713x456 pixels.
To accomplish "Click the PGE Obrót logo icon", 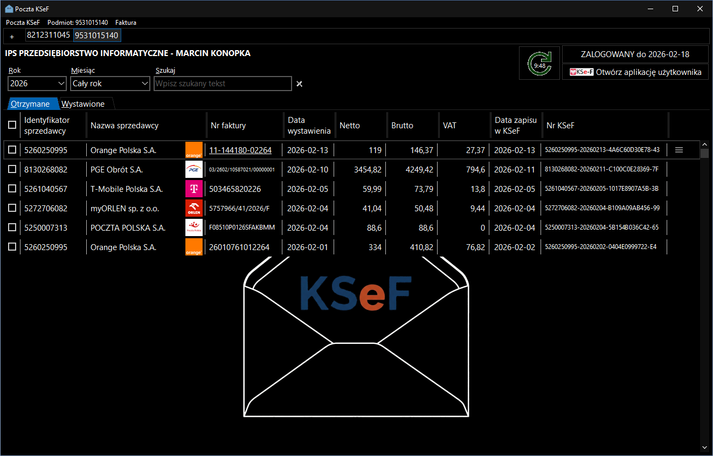I will [194, 169].
